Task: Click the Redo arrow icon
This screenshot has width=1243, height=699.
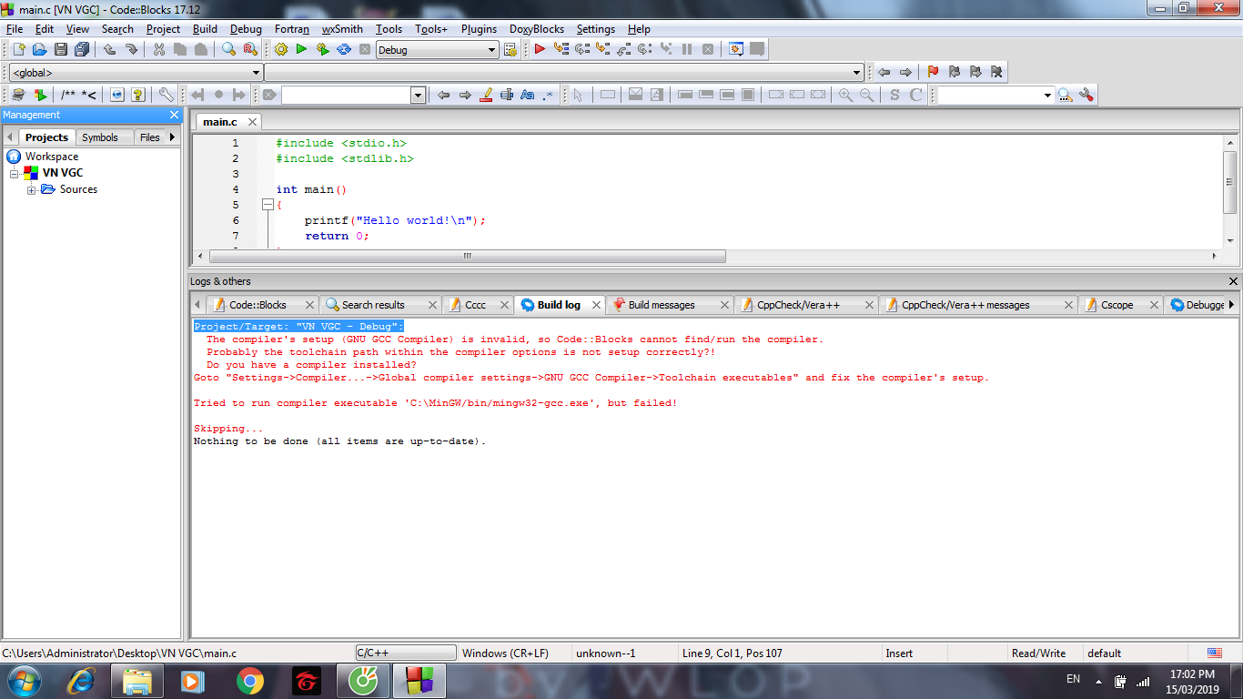Action: click(x=131, y=49)
